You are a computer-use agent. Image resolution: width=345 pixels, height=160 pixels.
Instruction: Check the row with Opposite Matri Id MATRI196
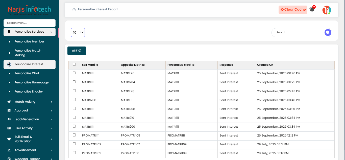tap(74, 73)
